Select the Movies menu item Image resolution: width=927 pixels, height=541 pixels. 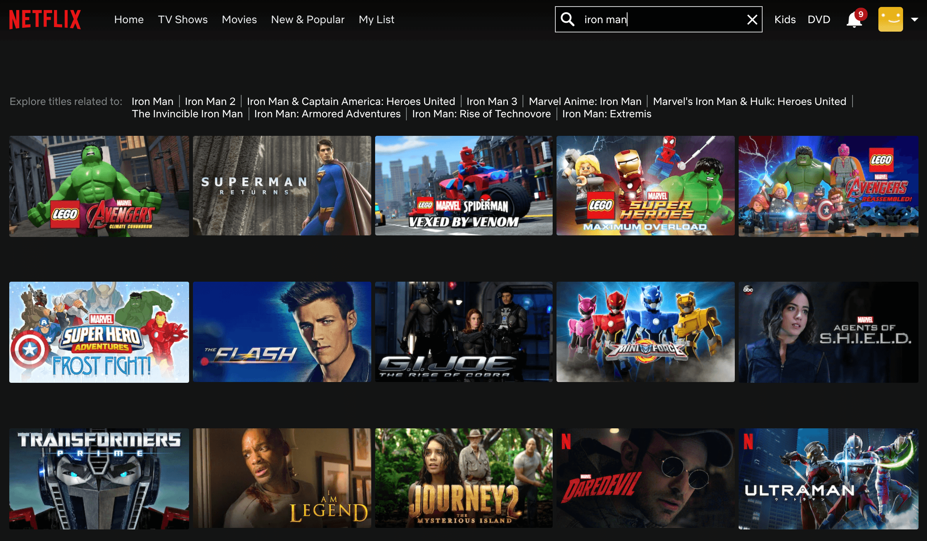click(x=239, y=19)
